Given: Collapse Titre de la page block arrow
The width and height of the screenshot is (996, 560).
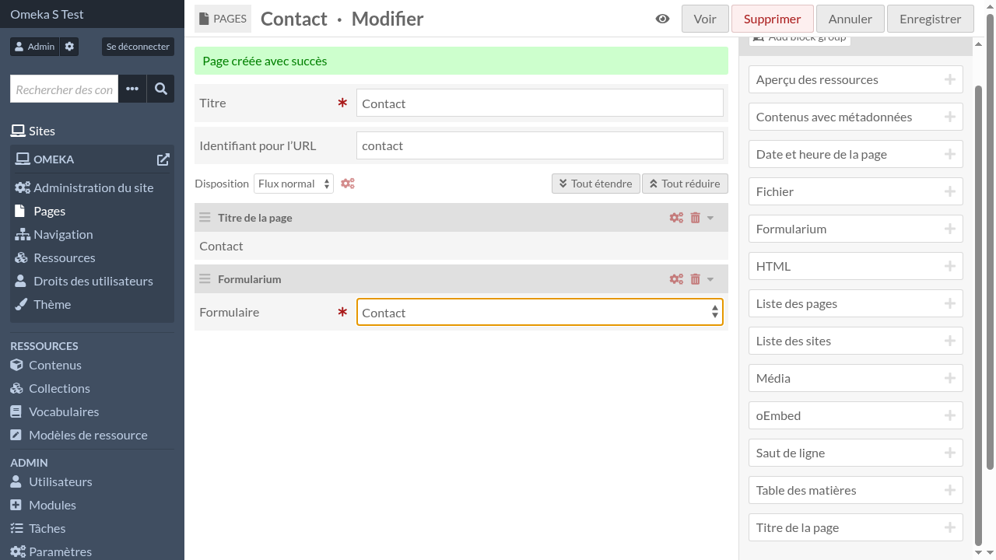Looking at the screenshot, I should 710,218.
